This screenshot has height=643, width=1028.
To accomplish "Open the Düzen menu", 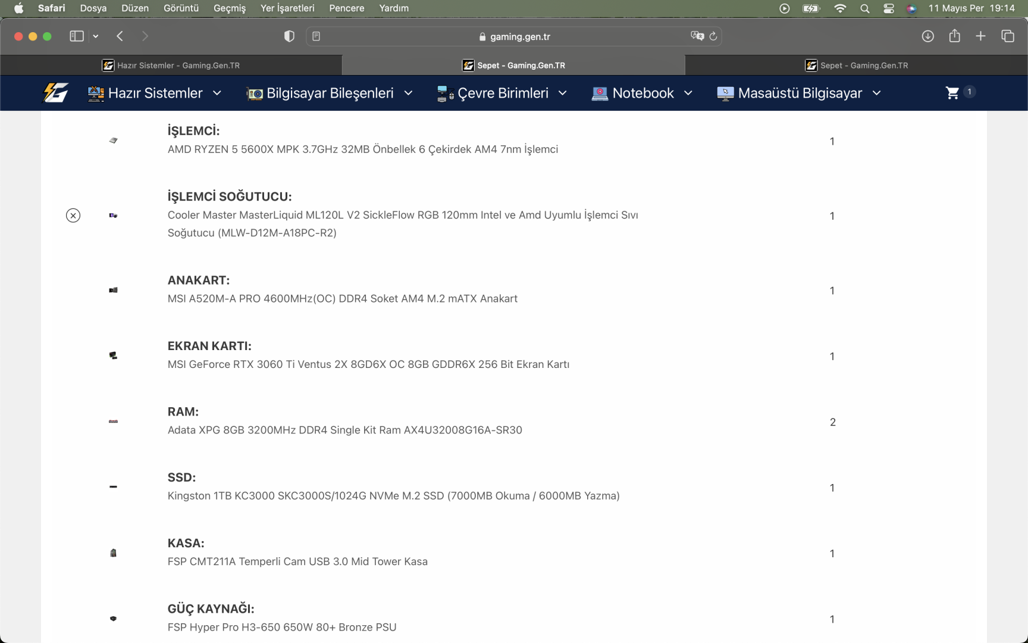I will click(x=135, y=8).
